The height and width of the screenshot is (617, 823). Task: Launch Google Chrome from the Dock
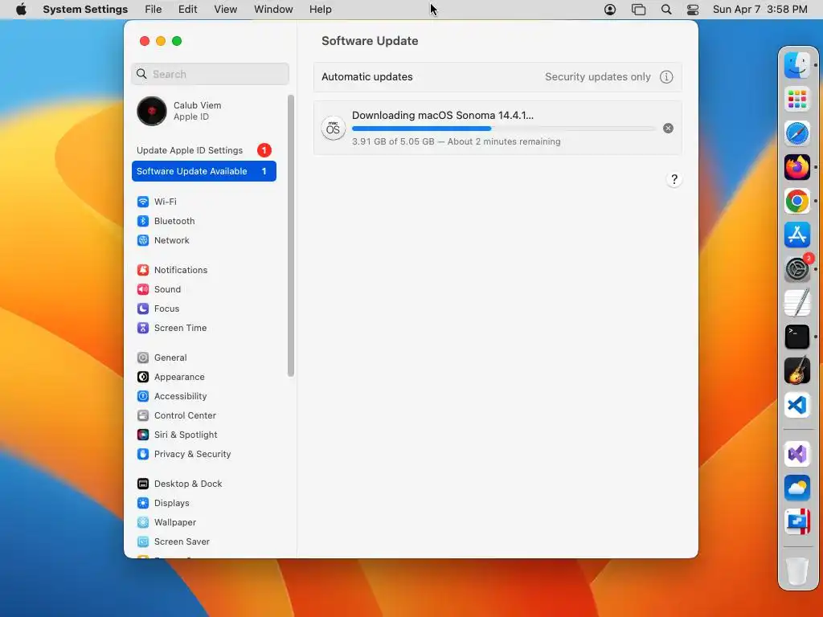point(796,201)
